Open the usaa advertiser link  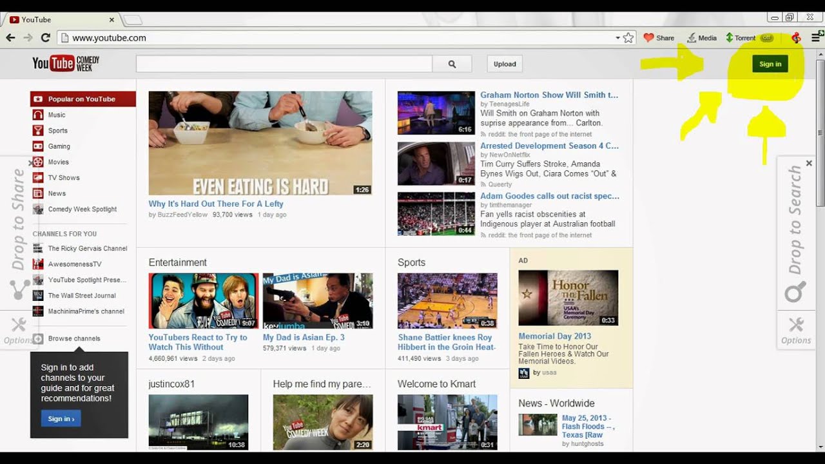pos(550,372)
